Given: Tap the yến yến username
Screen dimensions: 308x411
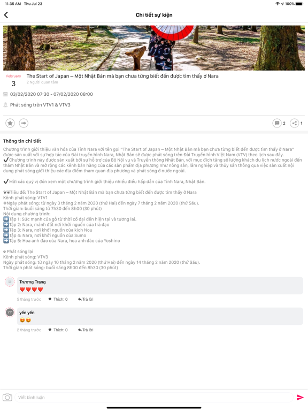Looking at the screenshot, I should tap(27, 313).
